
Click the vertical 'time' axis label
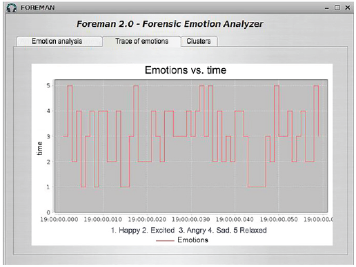point(39,148)
